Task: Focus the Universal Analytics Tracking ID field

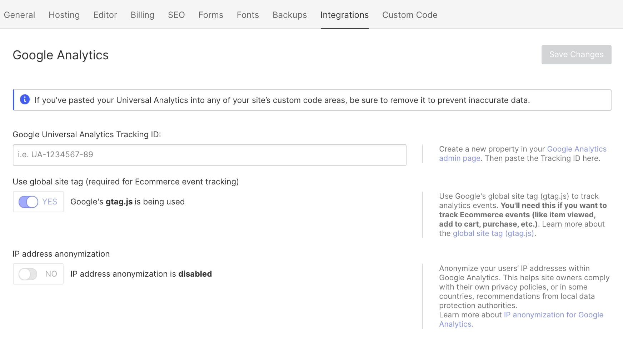Action: [209, 155]
